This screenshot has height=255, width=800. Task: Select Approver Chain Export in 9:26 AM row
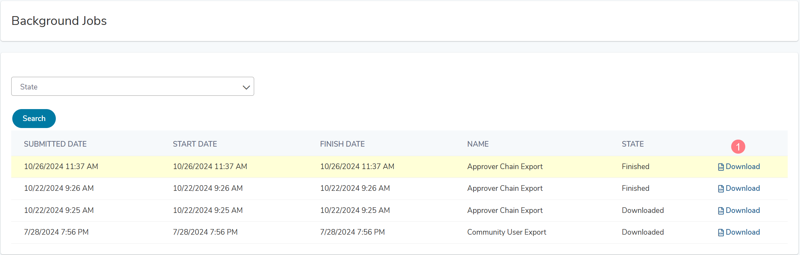[505, 188]
